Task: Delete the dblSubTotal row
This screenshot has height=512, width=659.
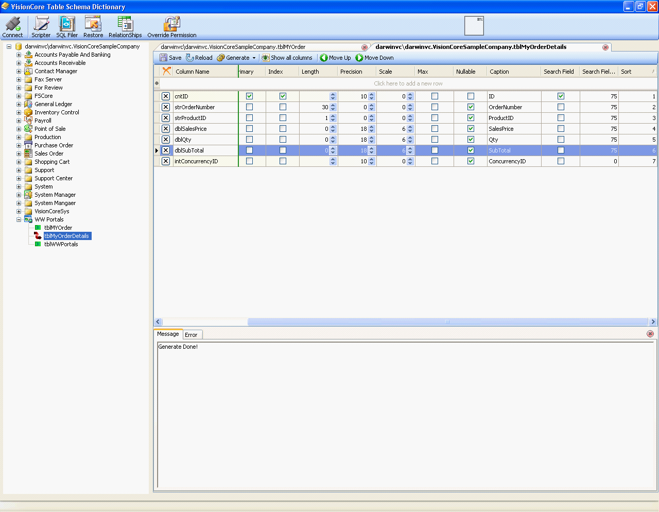Action: click(166, 150)
